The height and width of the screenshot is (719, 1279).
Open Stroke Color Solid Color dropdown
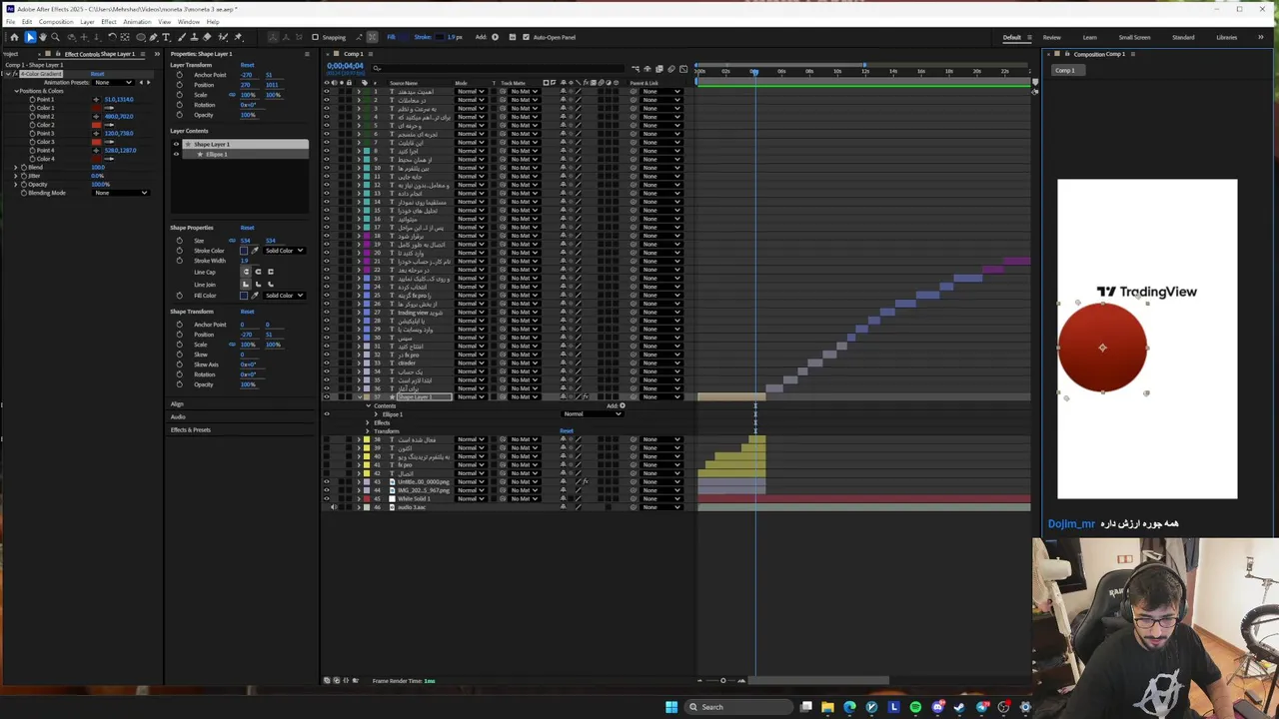[285, 251]
